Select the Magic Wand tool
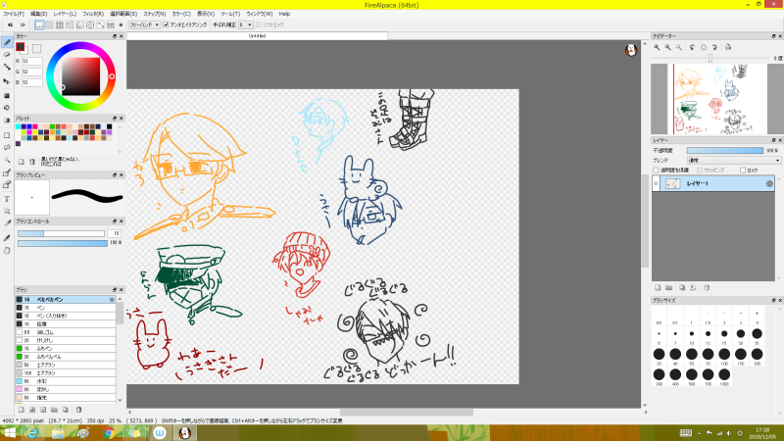The width and height of the screenshot is (784, 441). [7, 161]
